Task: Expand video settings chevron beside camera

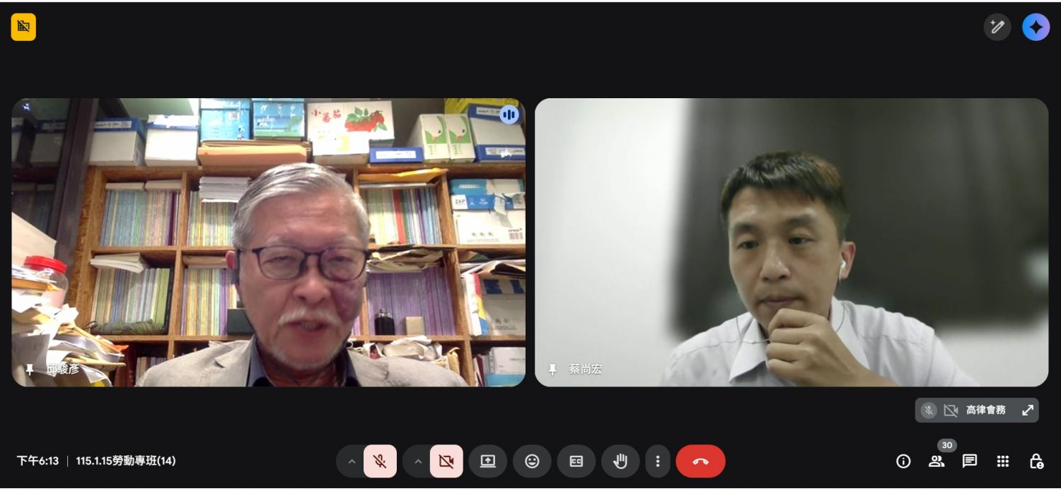Action: tap(418, 461)
